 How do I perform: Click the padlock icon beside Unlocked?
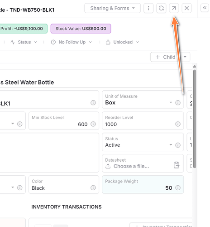click(x=108, y=42)
